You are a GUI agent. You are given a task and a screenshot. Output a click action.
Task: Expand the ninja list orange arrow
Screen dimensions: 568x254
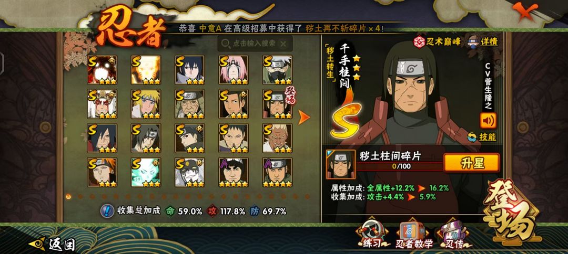coord(303,117)
